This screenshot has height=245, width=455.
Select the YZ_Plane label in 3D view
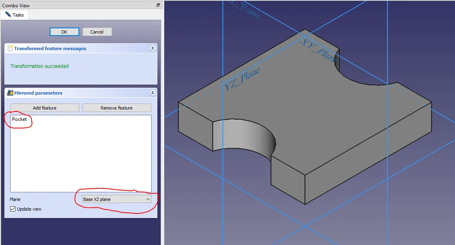point(241,79)
